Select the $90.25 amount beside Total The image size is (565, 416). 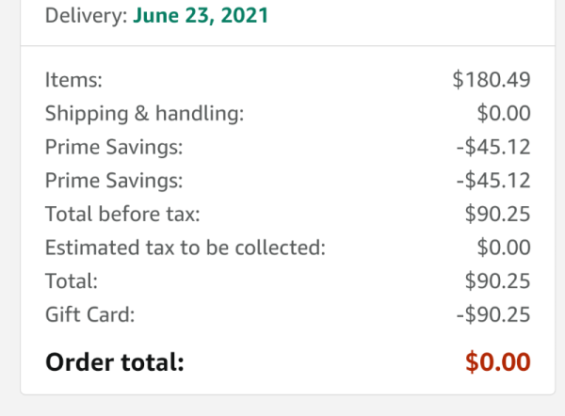tap(497, 280)
